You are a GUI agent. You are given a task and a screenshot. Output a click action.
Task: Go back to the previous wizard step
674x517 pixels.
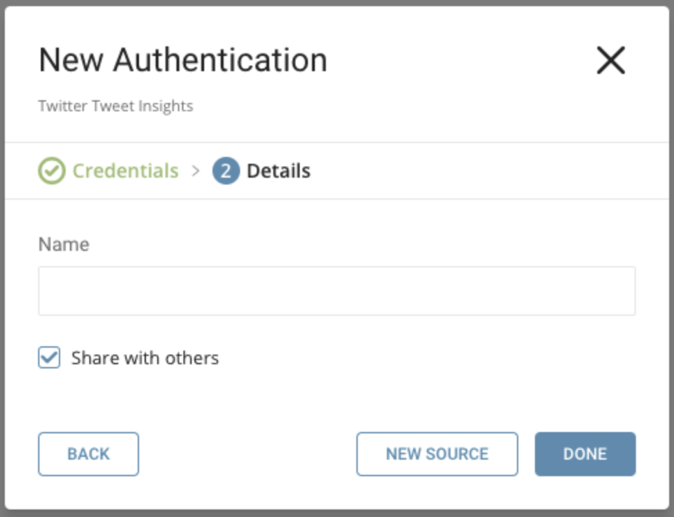coord(89,454)
